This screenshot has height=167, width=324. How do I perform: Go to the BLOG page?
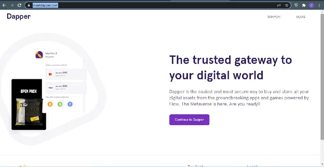point(301,17)
